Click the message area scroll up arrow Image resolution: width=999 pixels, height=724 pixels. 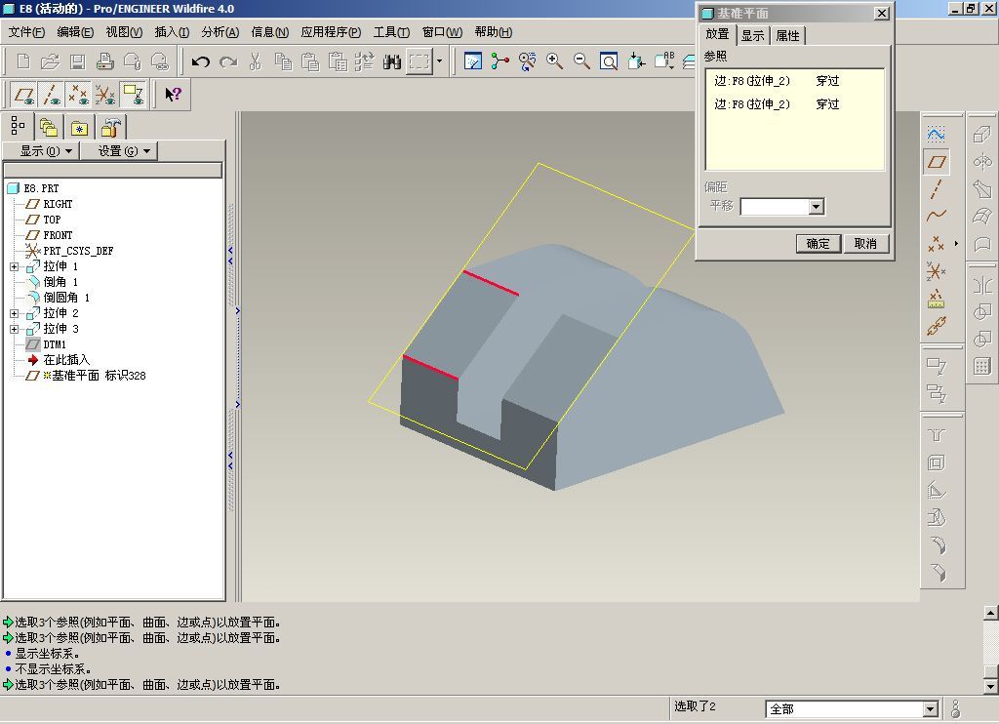pyautogui.click(x=990, y=613)
